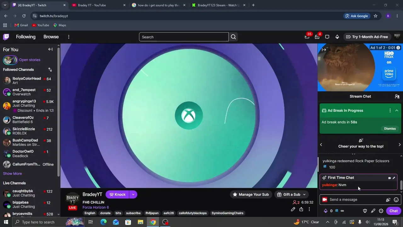Switch to the BradeyYT123 Stream Kick tab
The image size is (403, 227).
click(219, 5)
